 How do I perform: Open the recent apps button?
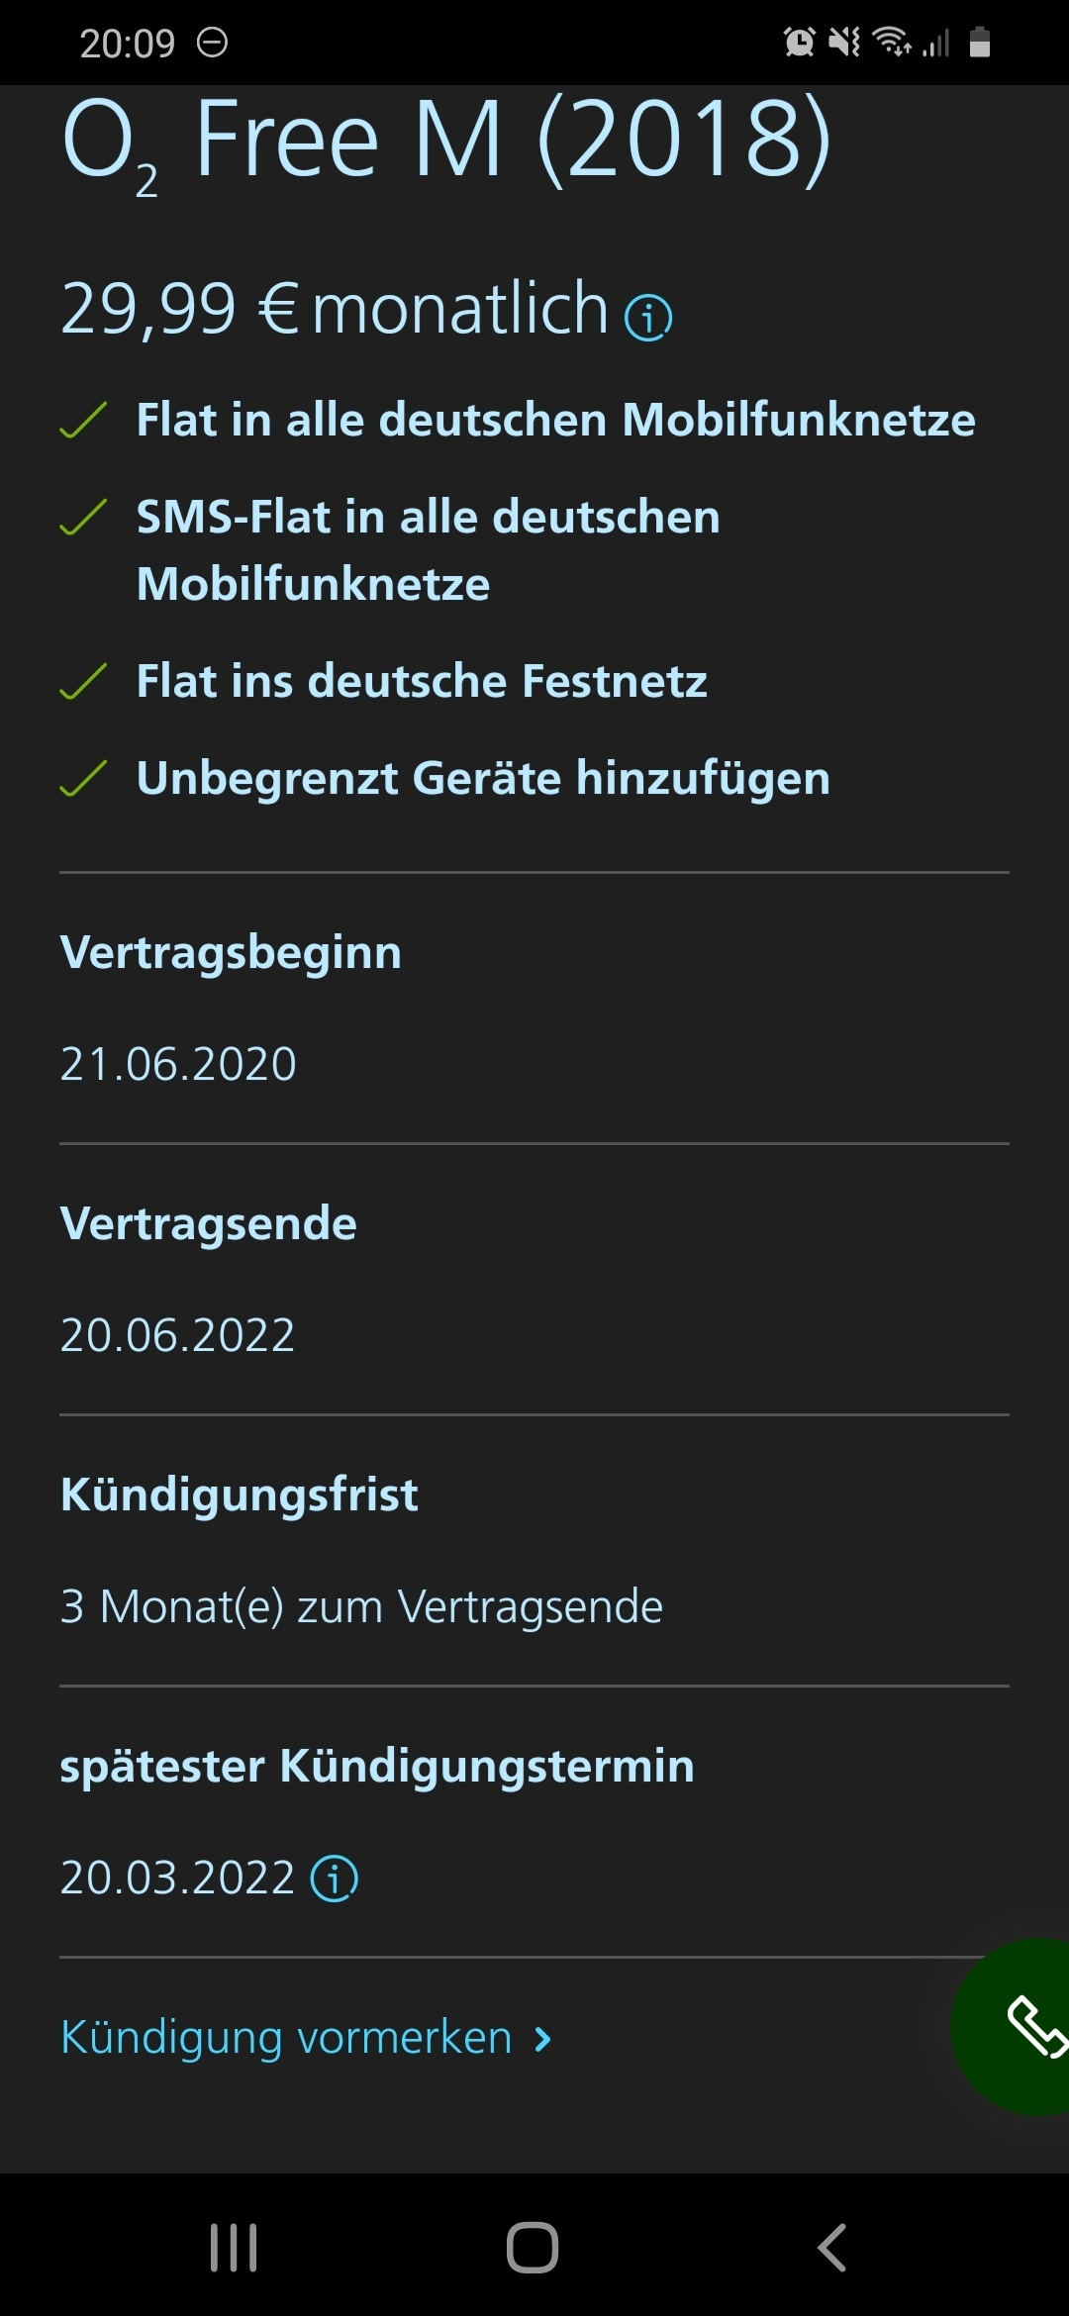[x=234, y=2248]
